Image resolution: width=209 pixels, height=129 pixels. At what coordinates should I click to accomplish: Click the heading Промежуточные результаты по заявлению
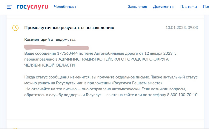pyautogui.click(x=69, y=28)
